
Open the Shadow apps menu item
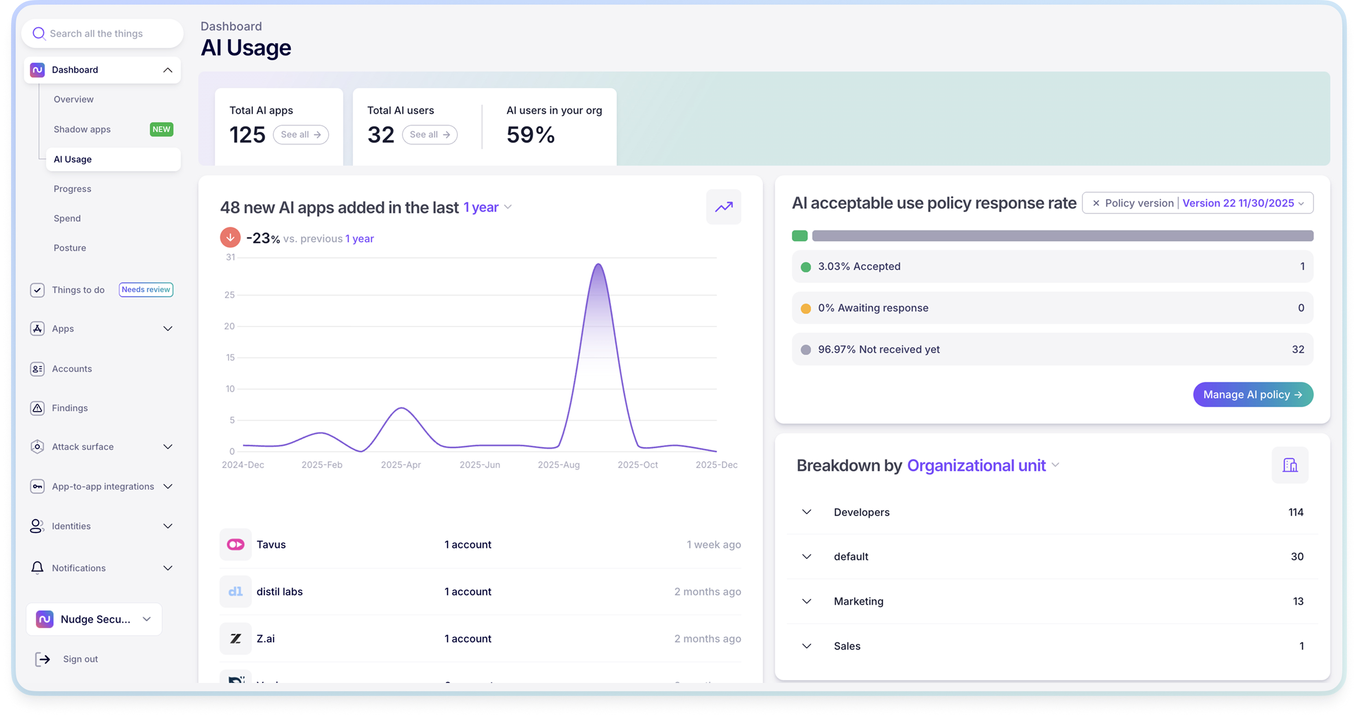pos(82,130)
